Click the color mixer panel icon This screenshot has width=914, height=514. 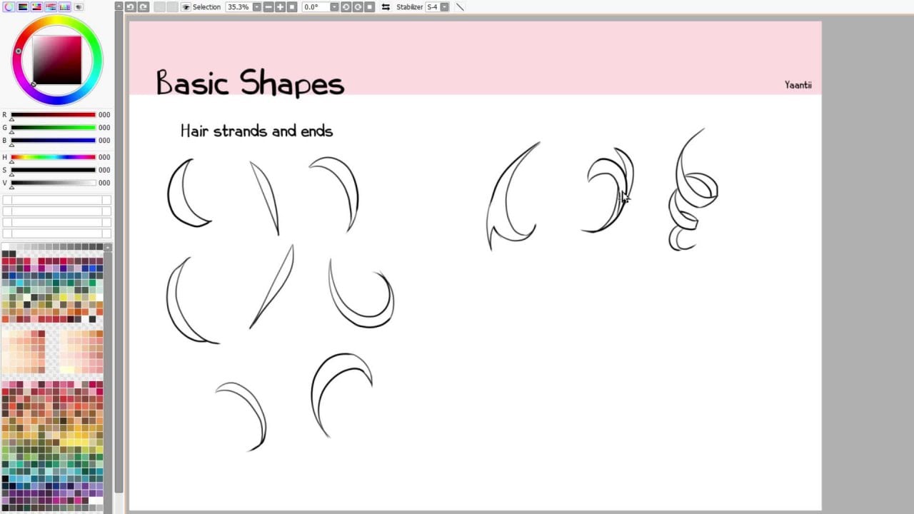[51, 6]
